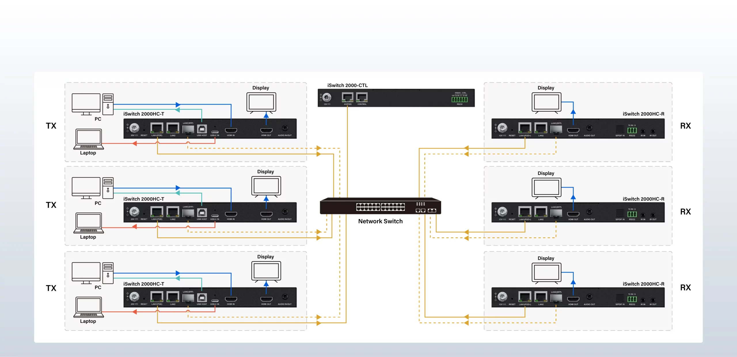
Task: Click HDMI IN port on top iSwitch 2000HC-T
Action: [x=231, y=130]
